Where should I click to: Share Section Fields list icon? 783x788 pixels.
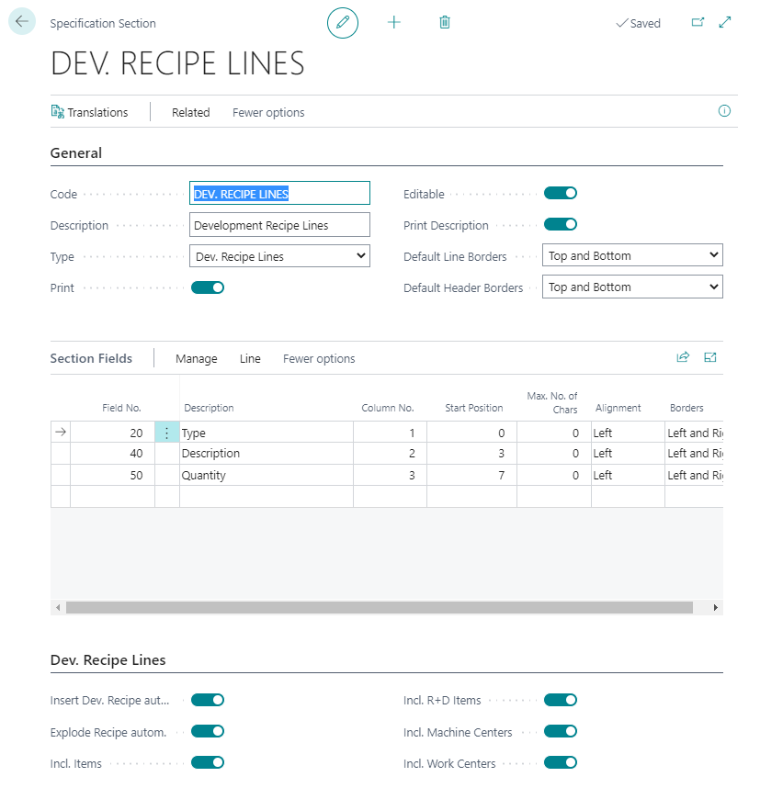(683, 357)
